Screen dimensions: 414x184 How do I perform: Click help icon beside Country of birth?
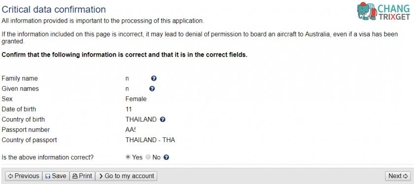(163, 120)
